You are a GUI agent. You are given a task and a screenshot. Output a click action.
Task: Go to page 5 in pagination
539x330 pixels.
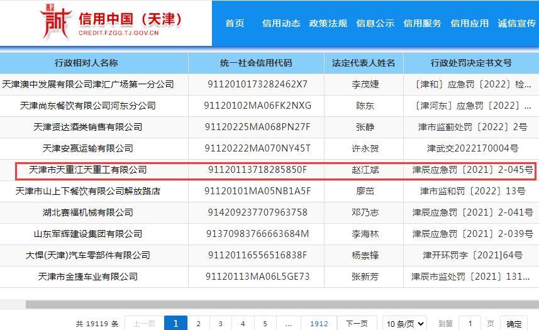coord(265,324)
